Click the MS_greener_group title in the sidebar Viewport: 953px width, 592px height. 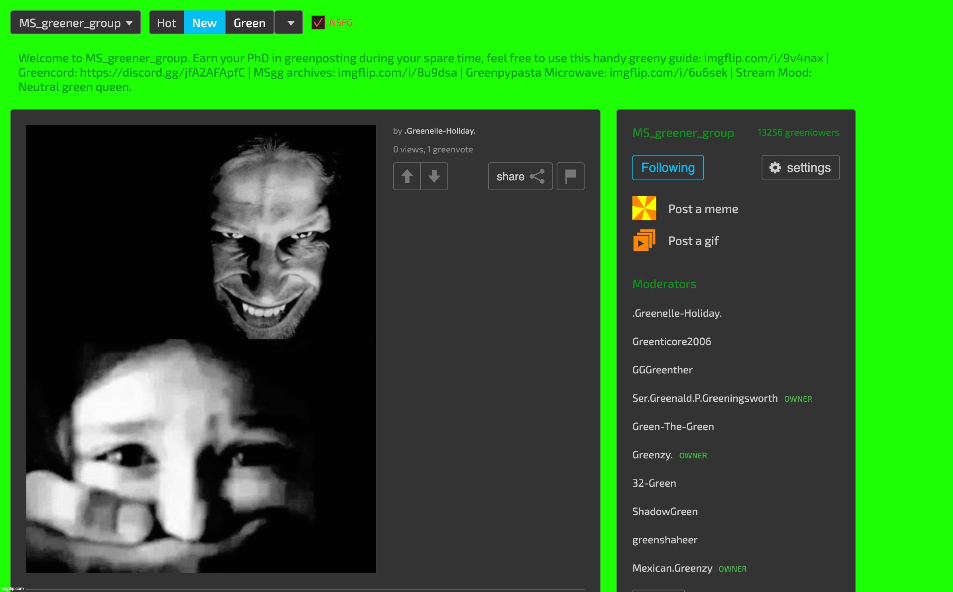[683, 133]
